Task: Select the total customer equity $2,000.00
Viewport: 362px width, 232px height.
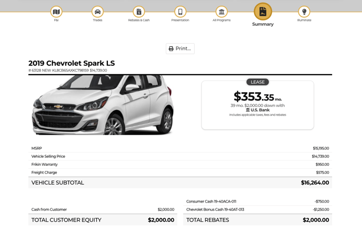Action: click(x=161, y=220)
